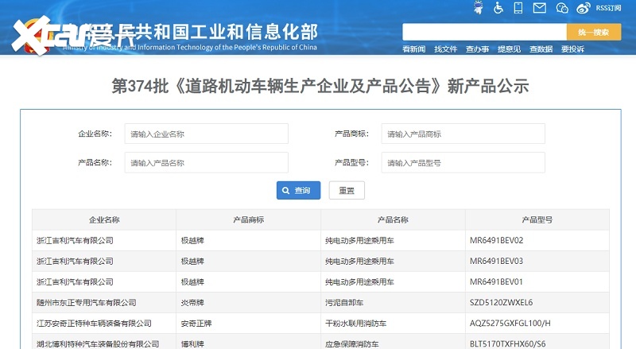
Task: Select the 提意见 navigation item
Action: [x=509, y=49]
